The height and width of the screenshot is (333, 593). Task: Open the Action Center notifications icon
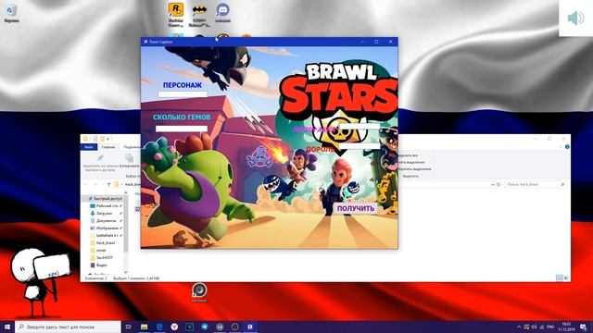[x=584, y=327]
